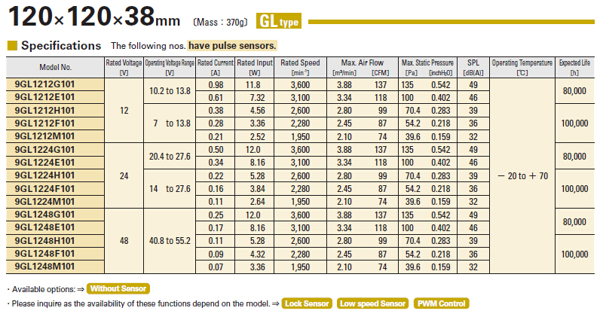
Task: Select the "Lock Sensor" badge
Action: pos(305,303)
